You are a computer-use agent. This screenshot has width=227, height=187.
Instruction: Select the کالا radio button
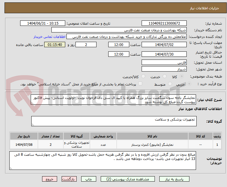pos(182,76)
